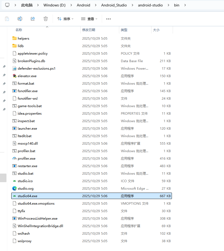Expand chevron after 此电脑 in breadcrumb
The height and width of the screenshot is (251, 224).
tap(38, 5)
